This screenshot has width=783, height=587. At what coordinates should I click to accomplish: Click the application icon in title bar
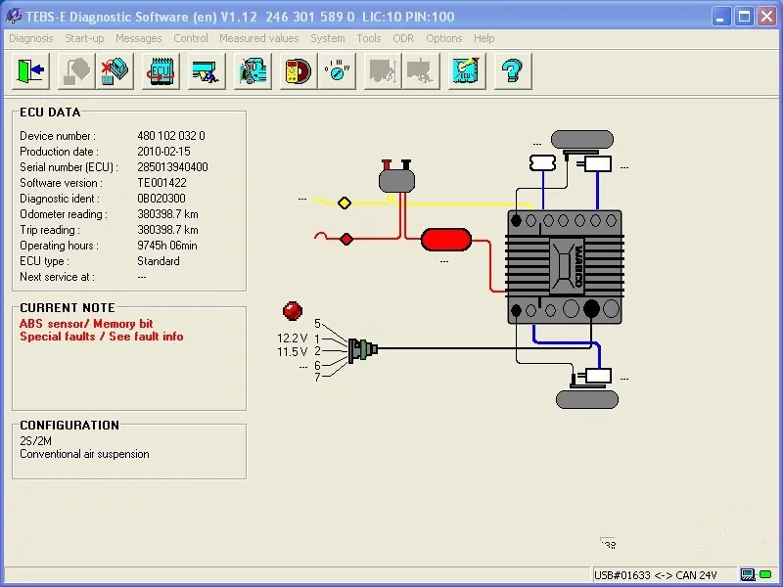pos(14,16)
